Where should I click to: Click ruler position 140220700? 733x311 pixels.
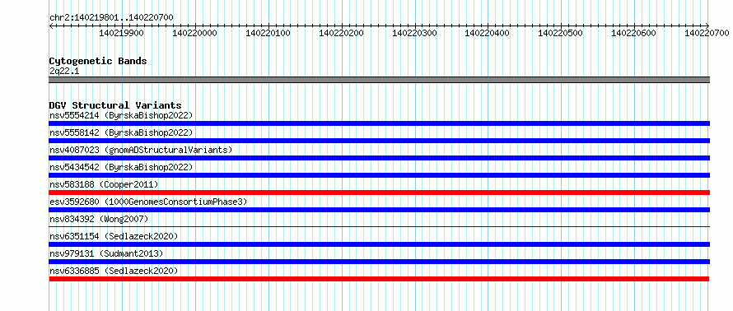[x=707, y=33]
